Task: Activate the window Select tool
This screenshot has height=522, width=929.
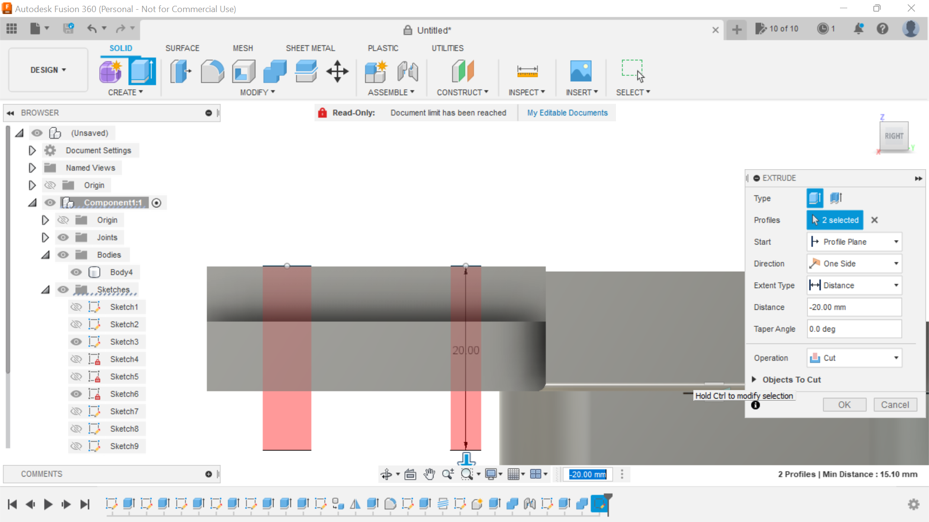Action: click(633, 72)
